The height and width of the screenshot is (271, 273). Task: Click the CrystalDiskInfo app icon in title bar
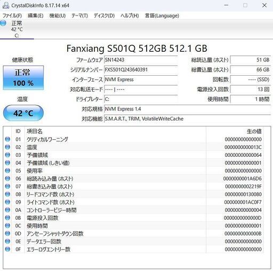click(6, 5)
